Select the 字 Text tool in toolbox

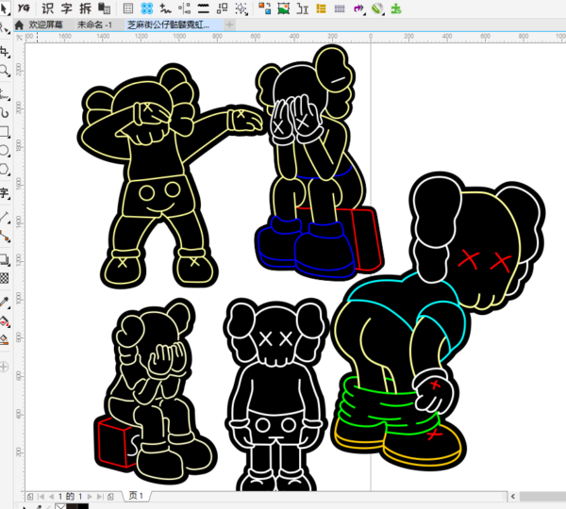pyautogui.click(x=5, y=192)
